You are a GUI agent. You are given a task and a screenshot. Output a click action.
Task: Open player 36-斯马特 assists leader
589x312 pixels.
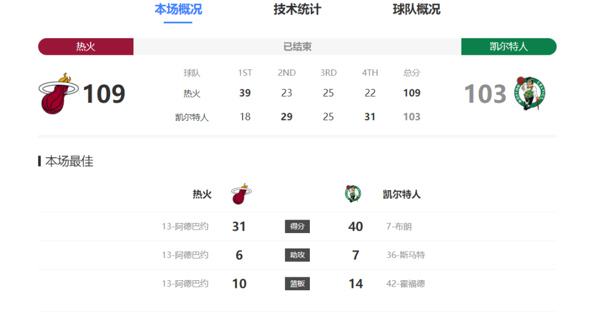pyautogui.click(x=405, y=255)
